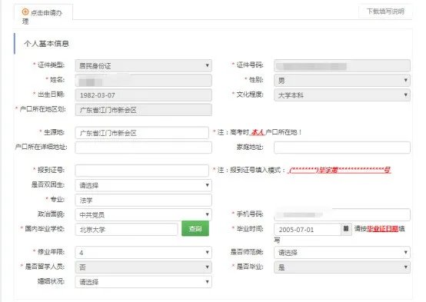This screenshot has width=426, height=302.
Task: Click the 手机号码 input field
Action: point(342,215)
